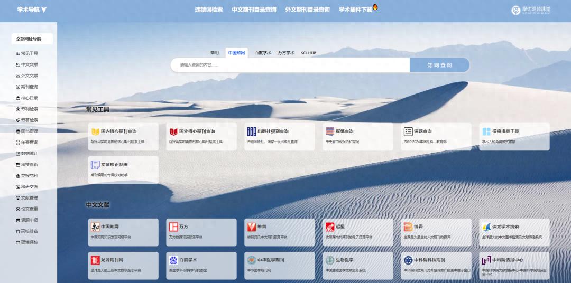This screenshot has height=283, width=571.
Task: Click the 图书资源 sidebar icon
Action: point(18,131)
